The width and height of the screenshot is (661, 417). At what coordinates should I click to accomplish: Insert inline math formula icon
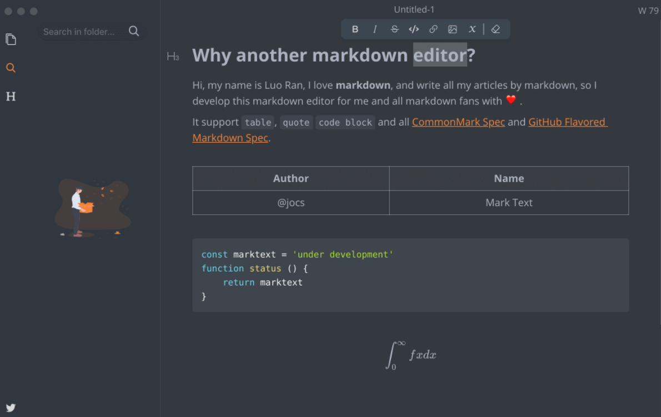coord(472,29)
